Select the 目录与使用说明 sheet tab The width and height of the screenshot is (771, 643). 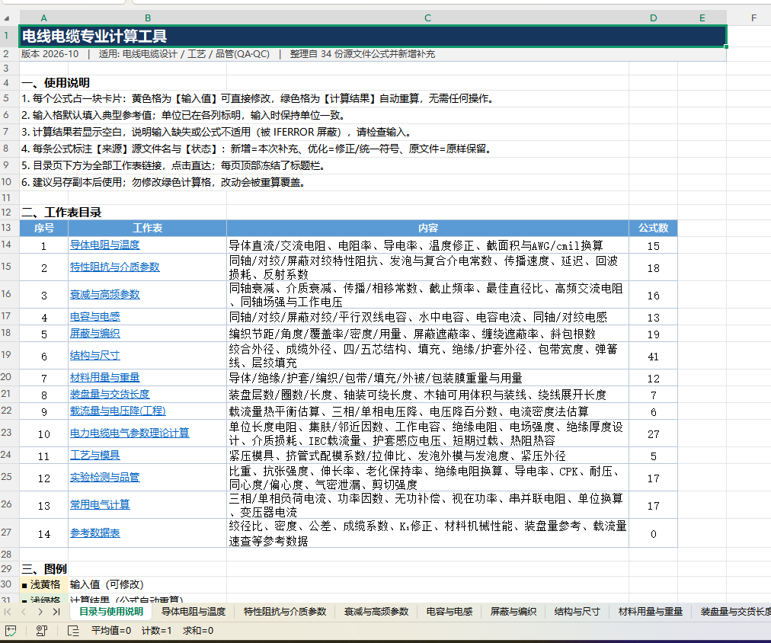(x=111, y=612)
